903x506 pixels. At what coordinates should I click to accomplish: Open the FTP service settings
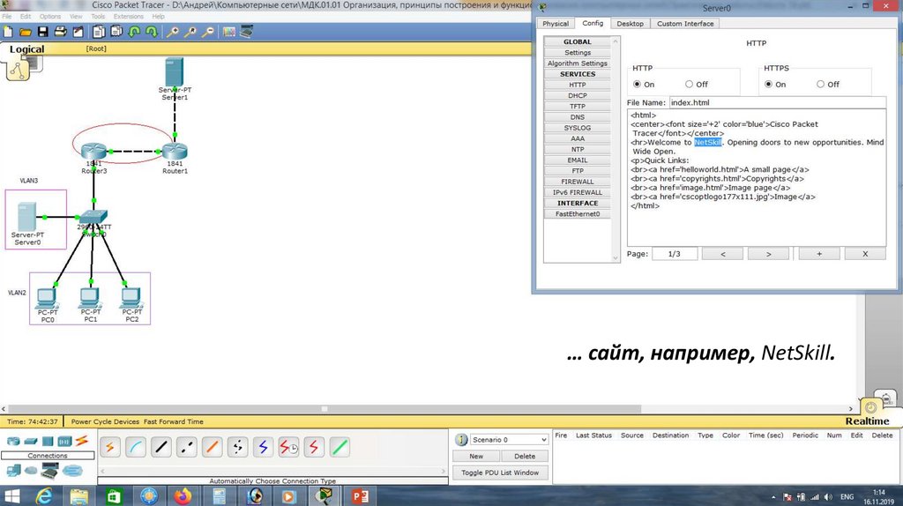coord(578,171)
